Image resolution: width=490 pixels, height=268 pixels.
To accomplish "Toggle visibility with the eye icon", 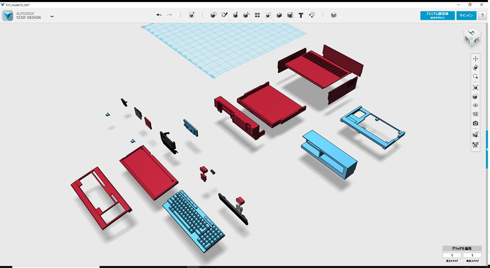I will [x=475, y=105].
